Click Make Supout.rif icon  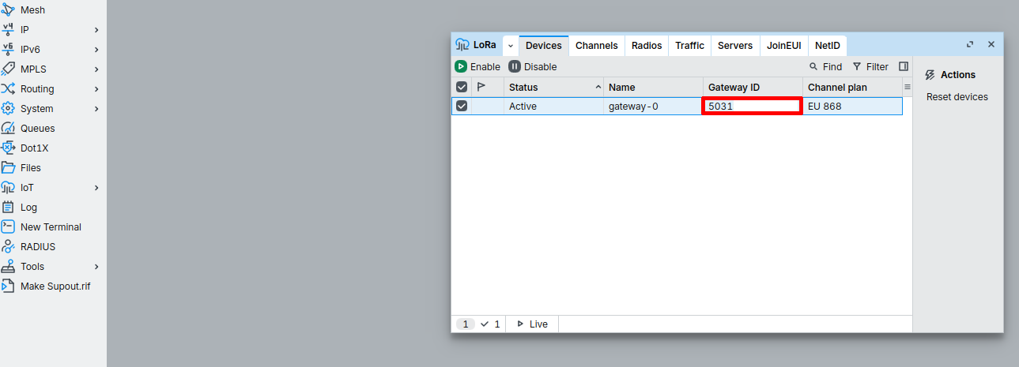tap(9, 286)
